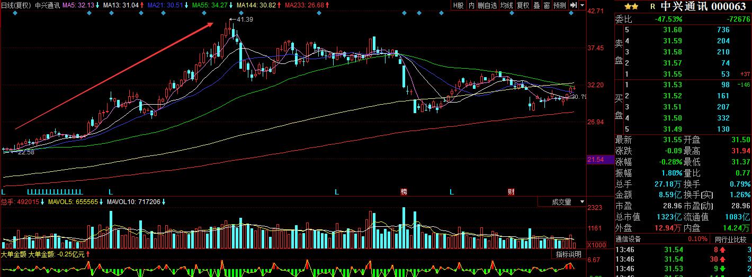The height and width of the screenshot is (277, 752).
Task: Click the 换手 turnover rate 0.79%
Action: [740, 184]
